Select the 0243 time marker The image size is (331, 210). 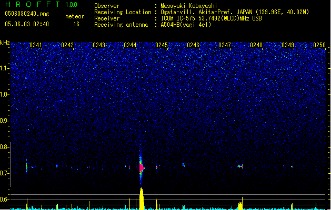99,45
